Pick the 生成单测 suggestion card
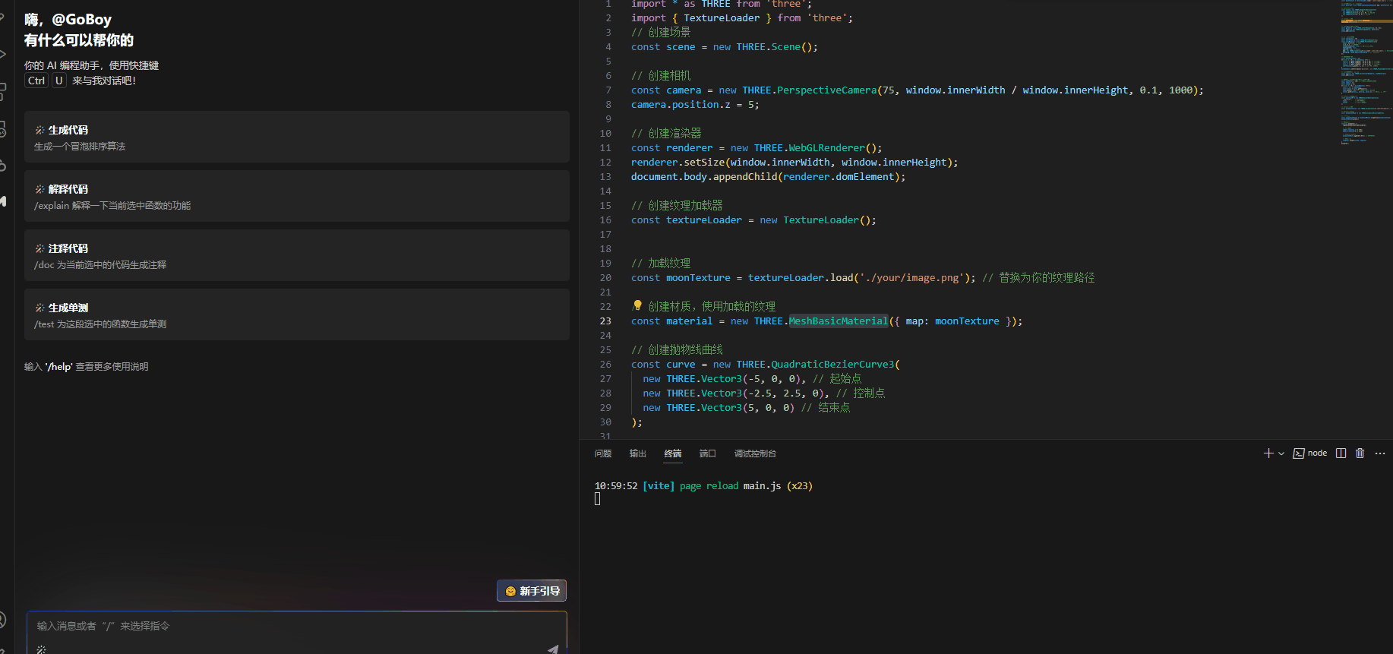Viewport: 1393px width, 654px height. [296, 315]
